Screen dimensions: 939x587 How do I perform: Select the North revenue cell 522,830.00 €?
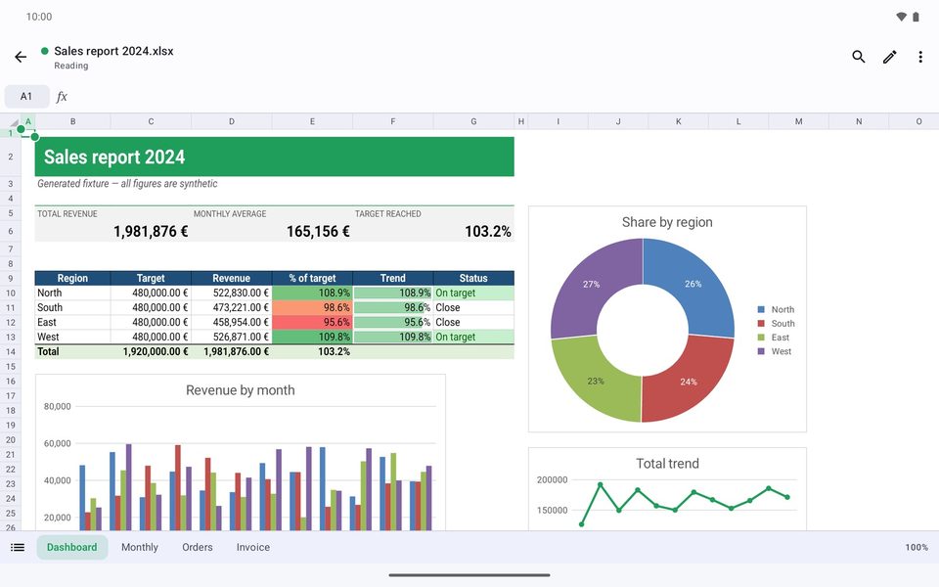click(232, 293)
